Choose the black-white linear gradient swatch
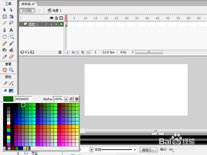Screen dimensions: 207x155 pos(5,148)
